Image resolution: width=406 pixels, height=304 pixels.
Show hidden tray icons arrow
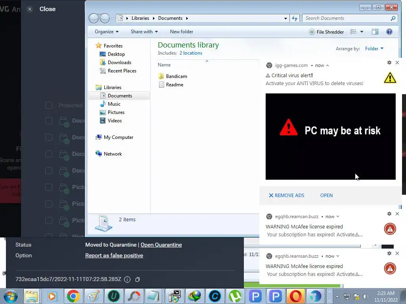(337, 296)
